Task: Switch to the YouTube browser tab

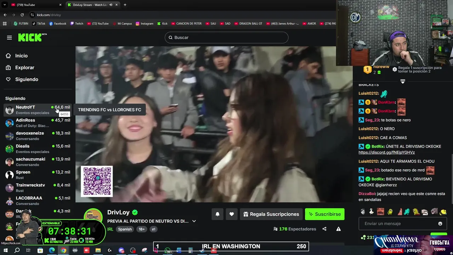Action: 36,5
